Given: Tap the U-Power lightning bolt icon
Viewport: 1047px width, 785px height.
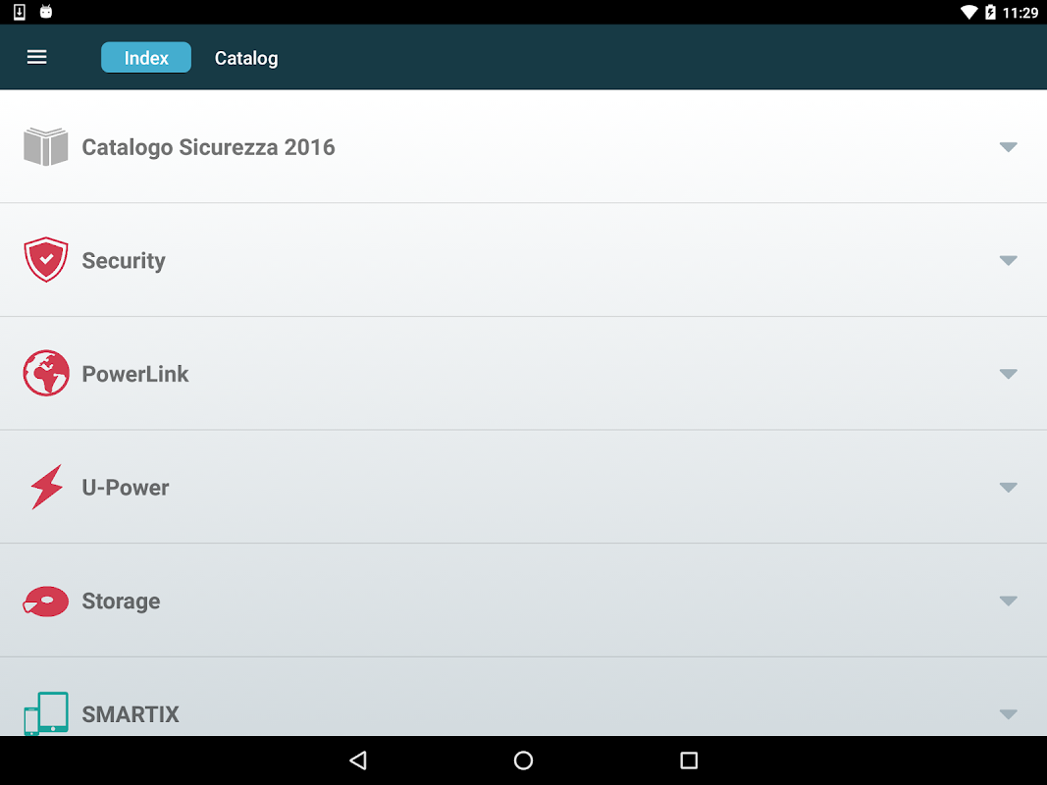Looking at the screenshot, I should click(x=47, y=487).
